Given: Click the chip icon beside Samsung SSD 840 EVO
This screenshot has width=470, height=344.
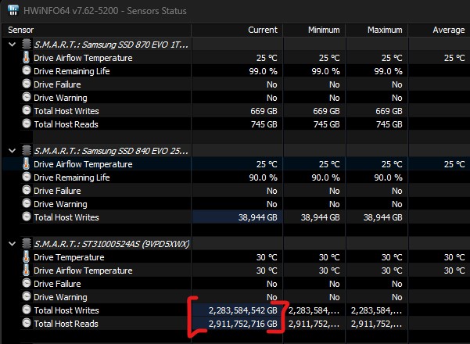Looking at the screenshot, I should pos(27,150).
